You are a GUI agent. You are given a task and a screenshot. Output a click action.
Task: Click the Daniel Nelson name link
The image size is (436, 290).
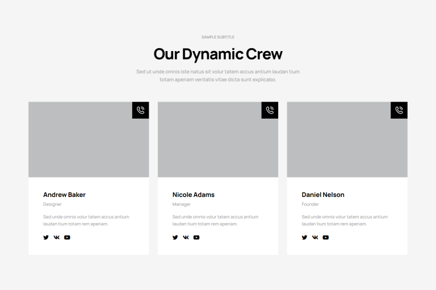click(x=323, y=195)
